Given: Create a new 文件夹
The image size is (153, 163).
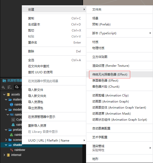Looking at the screenshot, I should 120,10.
